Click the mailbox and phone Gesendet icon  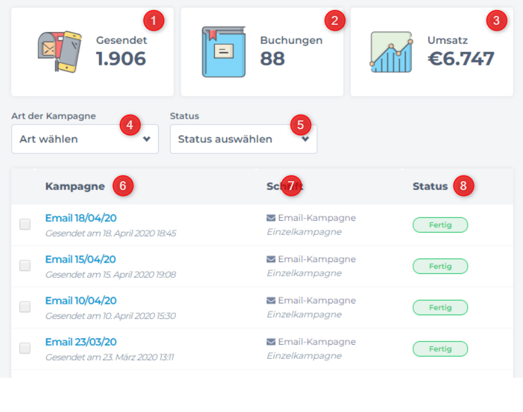(59, 52)
